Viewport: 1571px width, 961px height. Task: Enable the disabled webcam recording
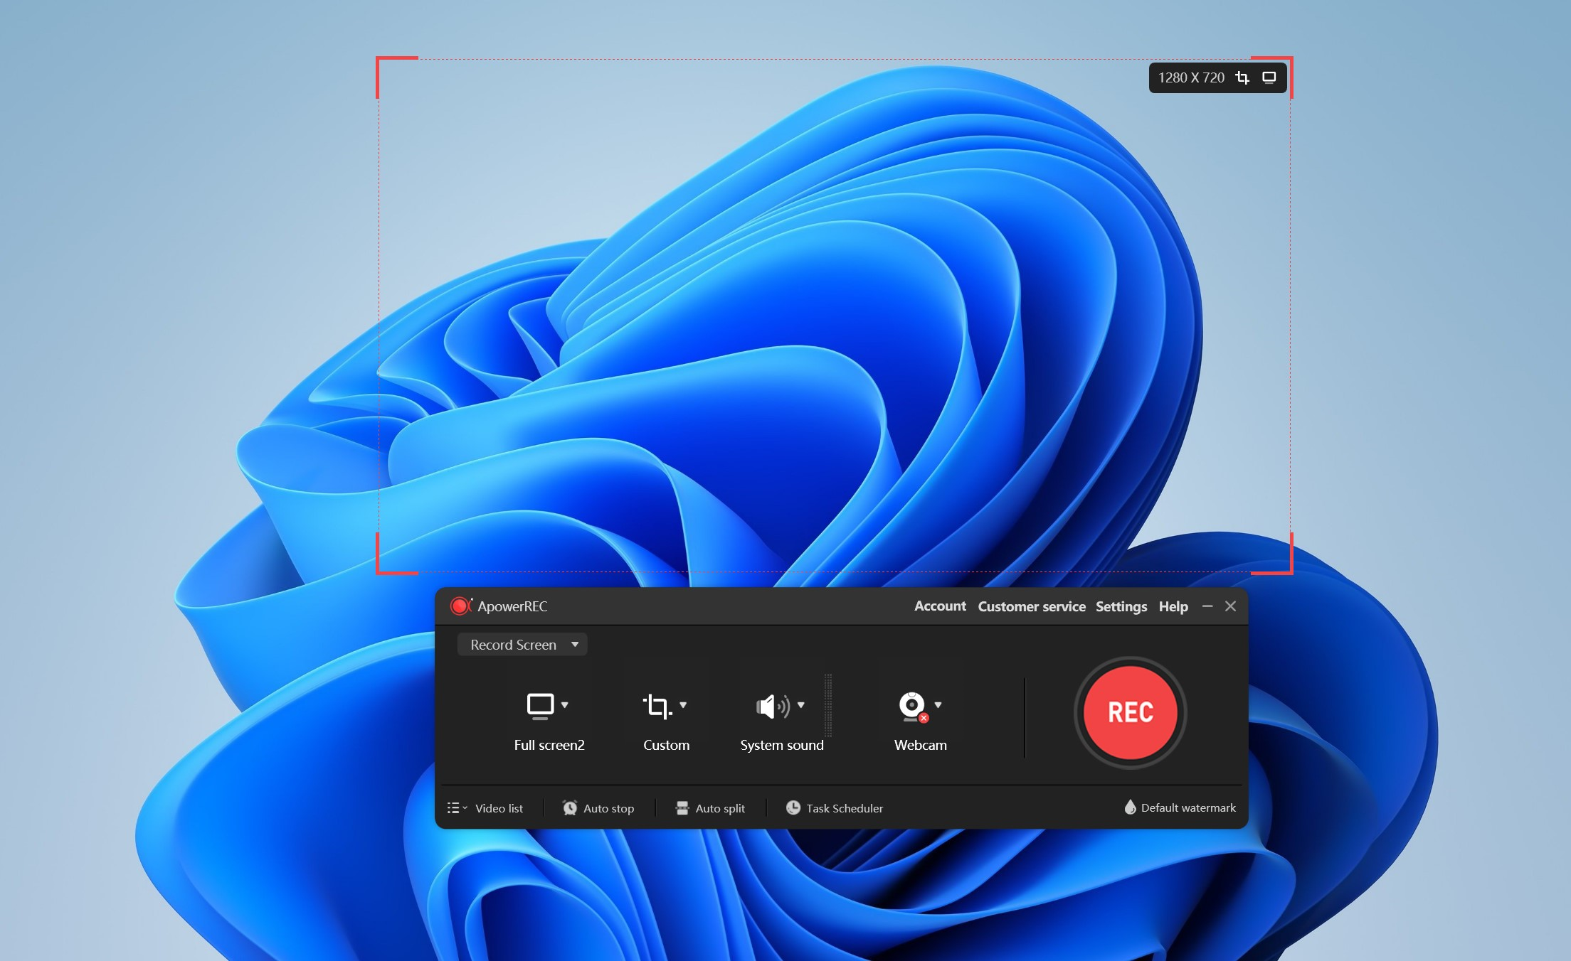pos(913,705)
